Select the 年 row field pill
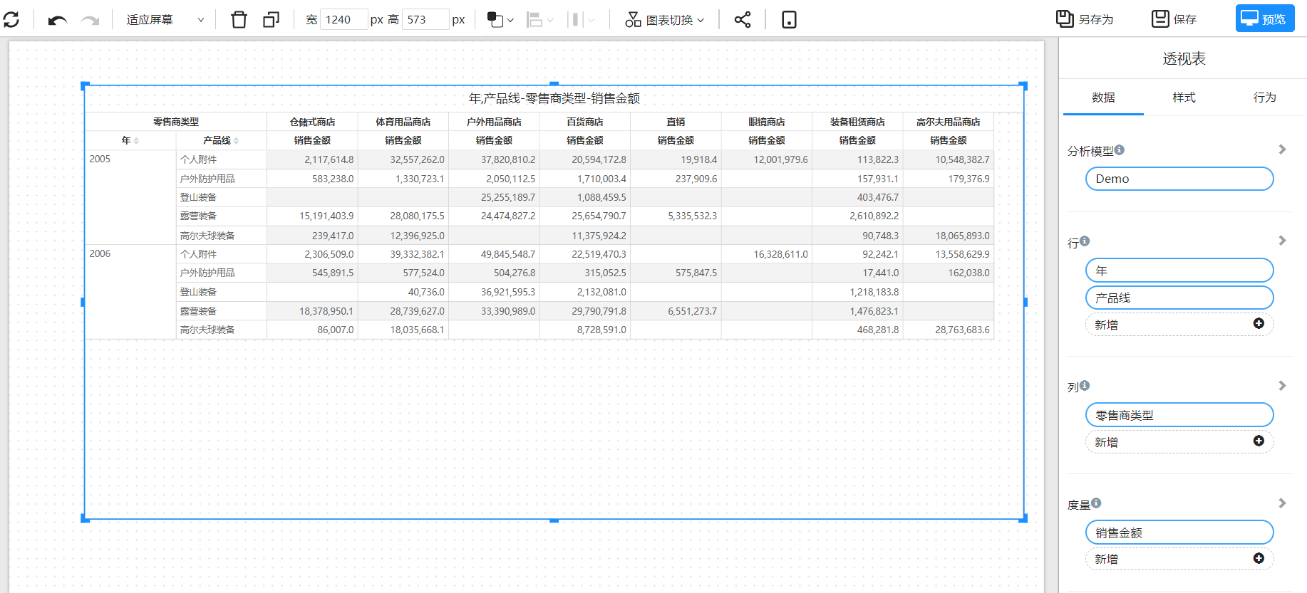 point(1179,271)
